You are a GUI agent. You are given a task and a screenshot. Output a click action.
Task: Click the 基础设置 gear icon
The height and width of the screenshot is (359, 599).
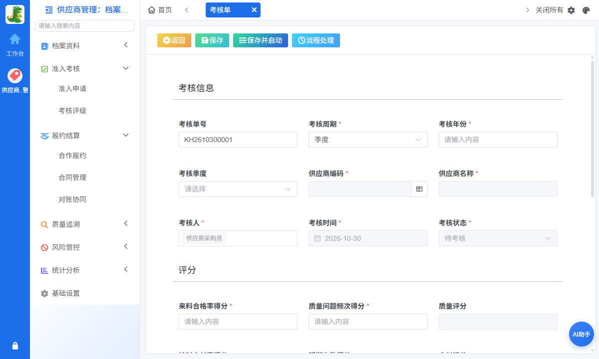point(44,293)
